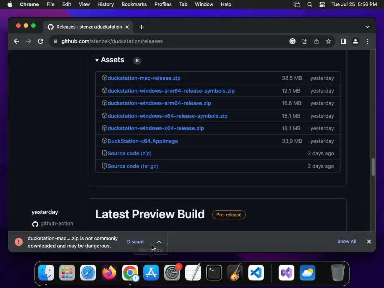Open Launchpad from the Dock

pyautogui.click(x=67, y=273)
